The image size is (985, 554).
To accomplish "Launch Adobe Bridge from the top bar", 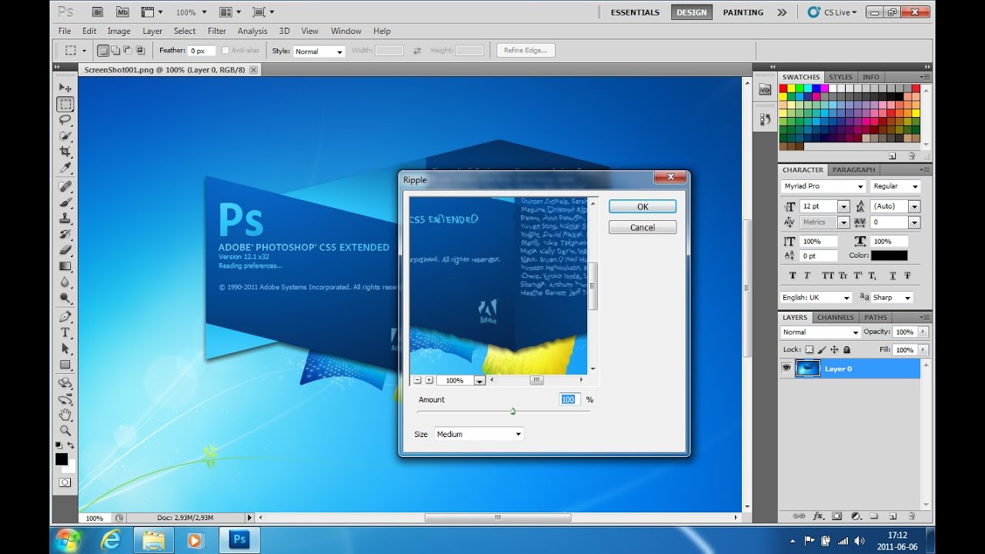I will coord(97,12).
